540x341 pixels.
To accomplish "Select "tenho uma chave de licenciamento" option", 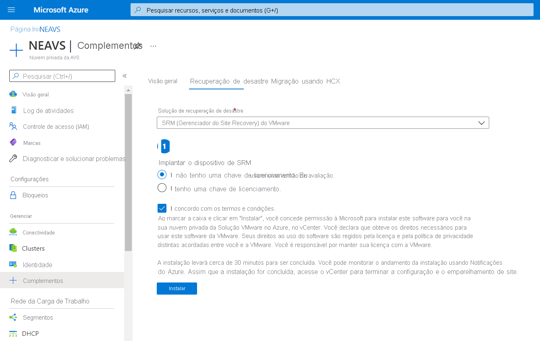I will [x=162, y=188].
